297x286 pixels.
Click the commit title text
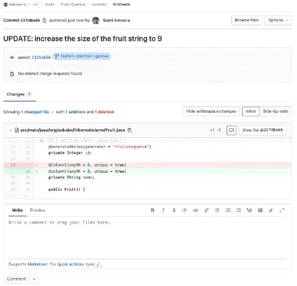tap(82, 39)
